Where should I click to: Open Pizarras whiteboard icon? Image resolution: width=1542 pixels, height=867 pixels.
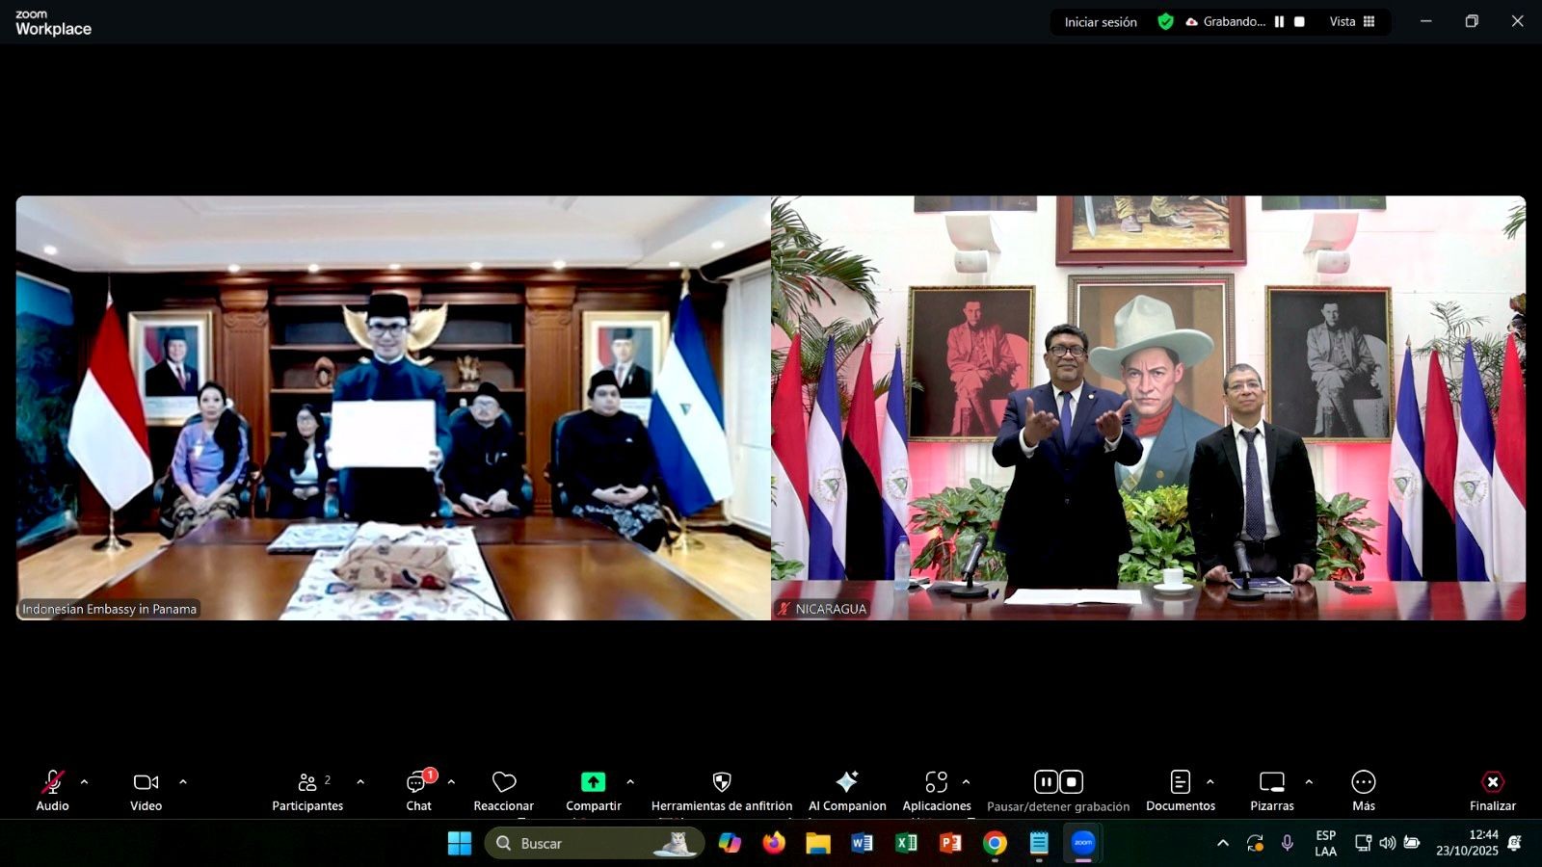(1271, 782)
